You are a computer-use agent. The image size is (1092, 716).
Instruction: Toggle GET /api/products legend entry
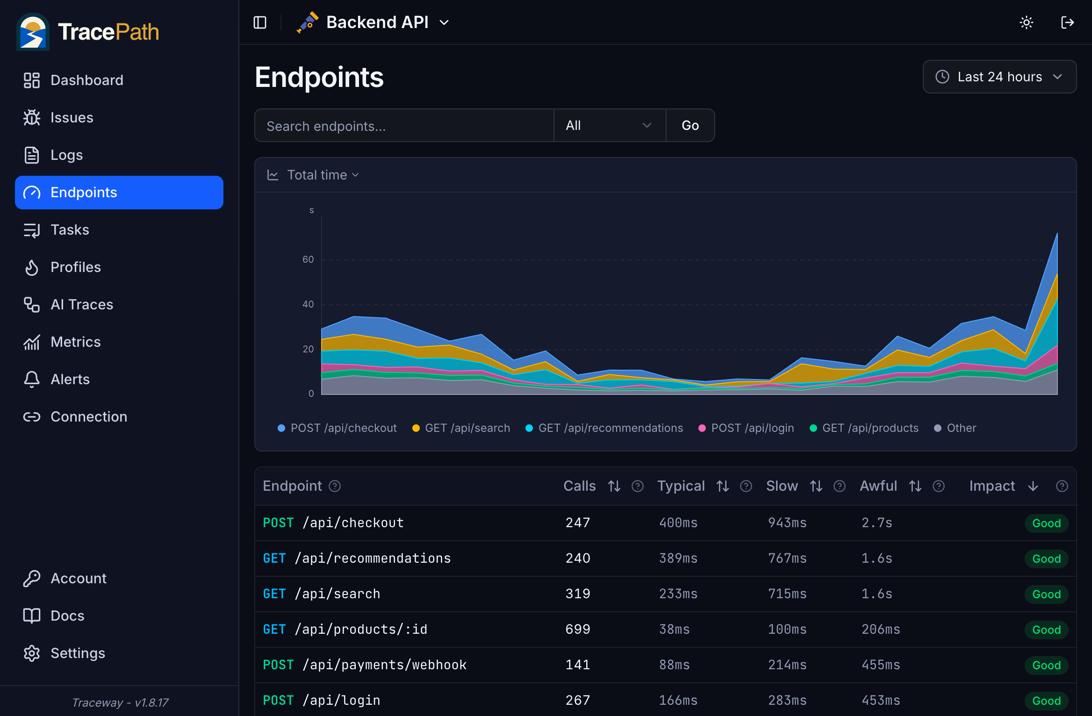coord(864,428)
